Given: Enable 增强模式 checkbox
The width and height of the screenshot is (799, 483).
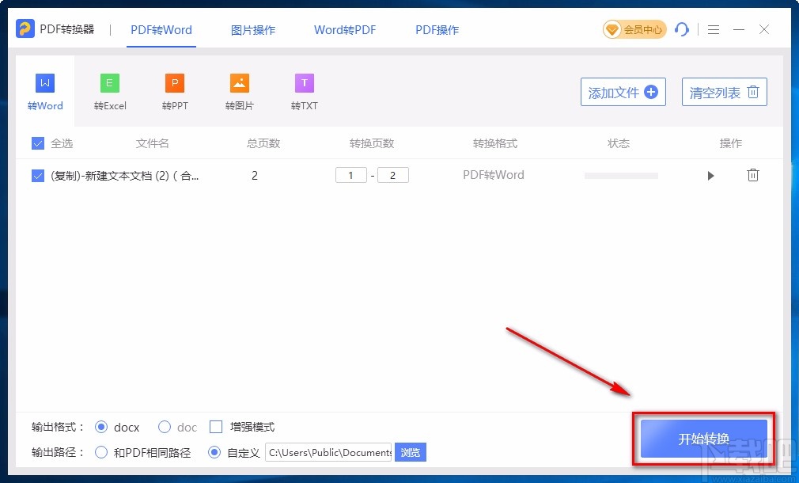Looking at the screenshot, I should point(216,427).
